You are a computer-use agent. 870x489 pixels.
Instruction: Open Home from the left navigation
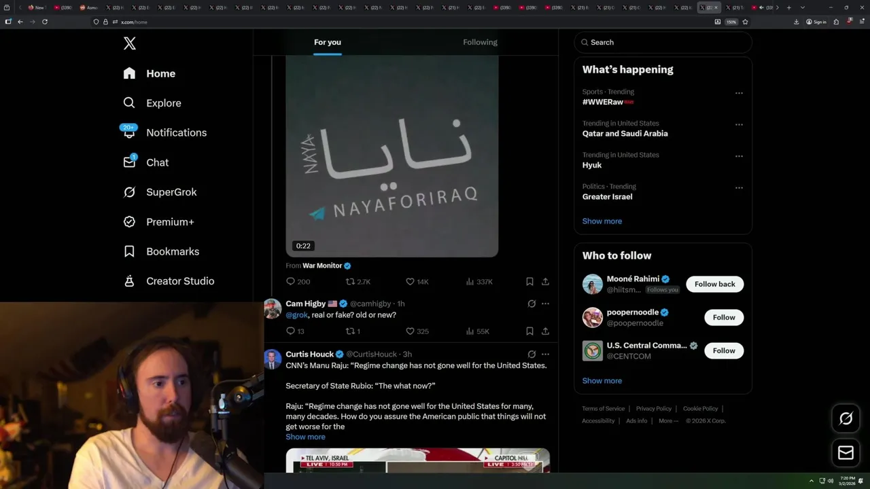coord(150,73)
